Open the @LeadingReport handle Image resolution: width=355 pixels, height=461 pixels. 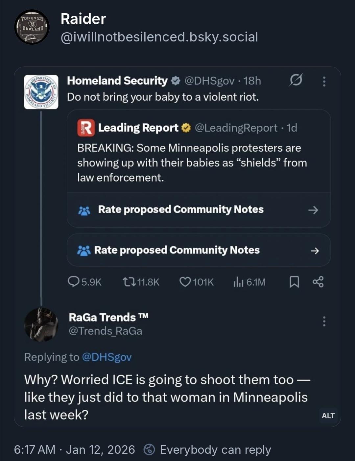236,128
